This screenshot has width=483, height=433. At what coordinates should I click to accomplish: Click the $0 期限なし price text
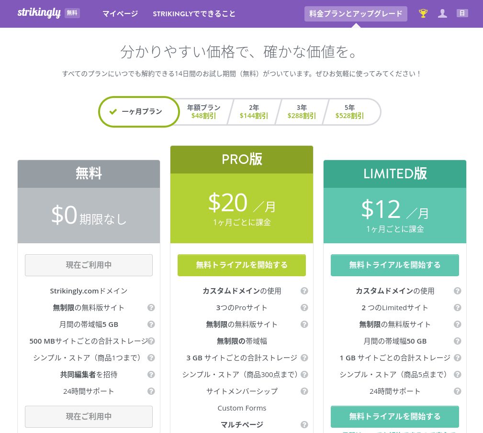click(89, 216)
